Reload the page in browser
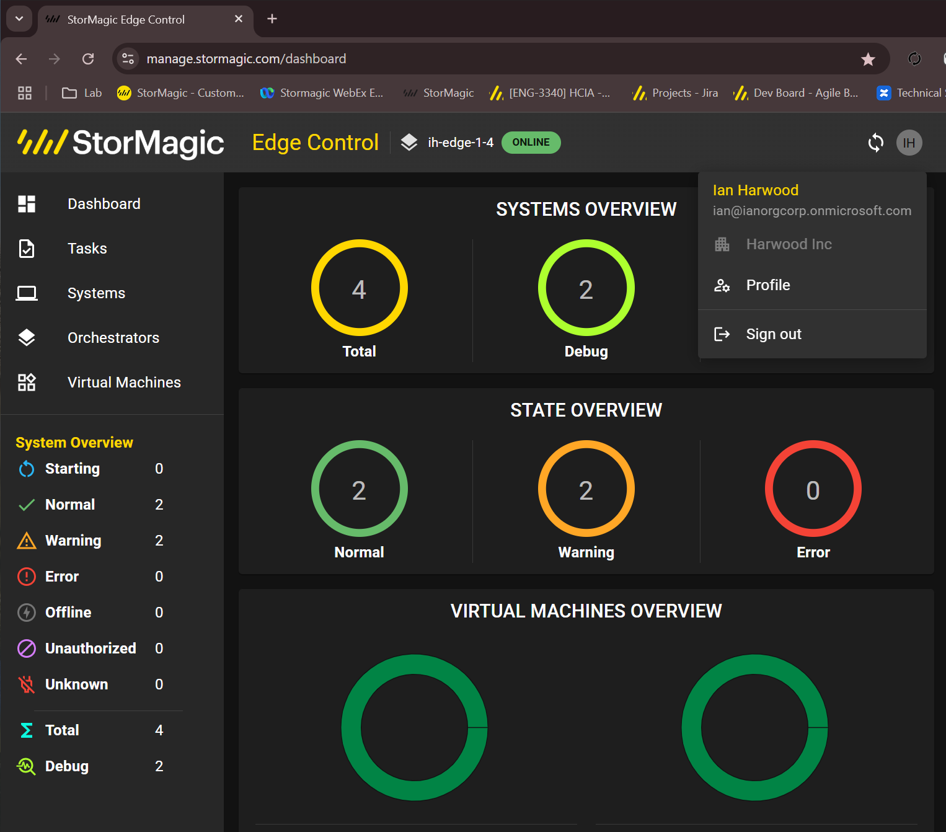The width and height of the screenshot is (946, 832). coord(88,59)
